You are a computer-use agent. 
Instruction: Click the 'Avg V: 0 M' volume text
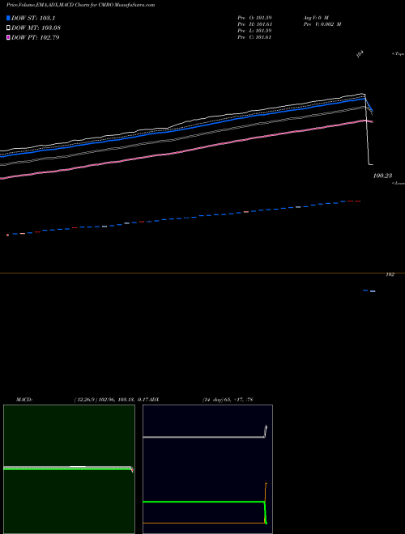click(x=316, y=17)
